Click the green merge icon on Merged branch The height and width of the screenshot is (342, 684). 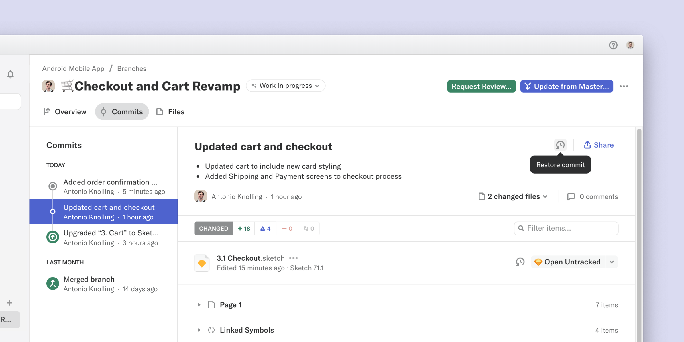pos(53,284)
